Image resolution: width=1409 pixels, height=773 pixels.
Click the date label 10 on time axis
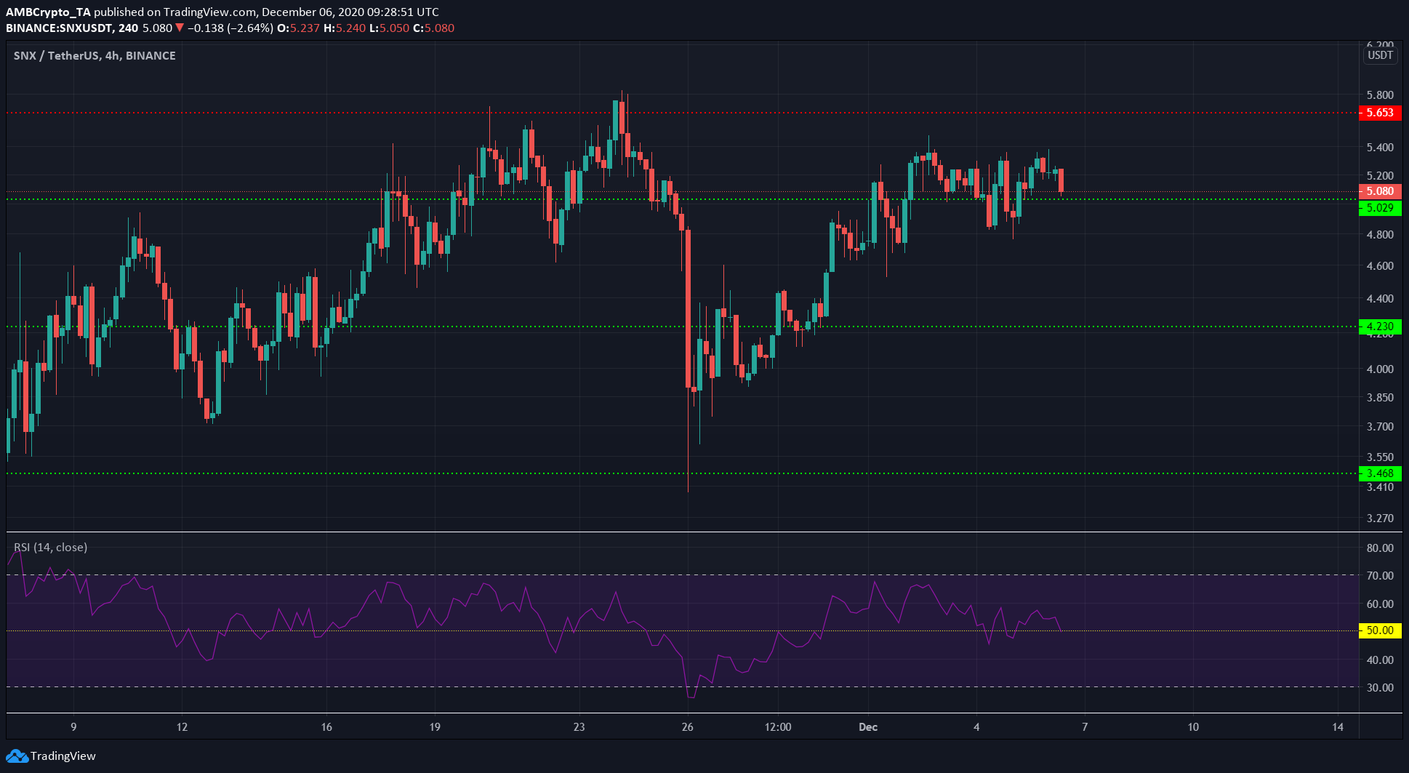pos(1193,727)
